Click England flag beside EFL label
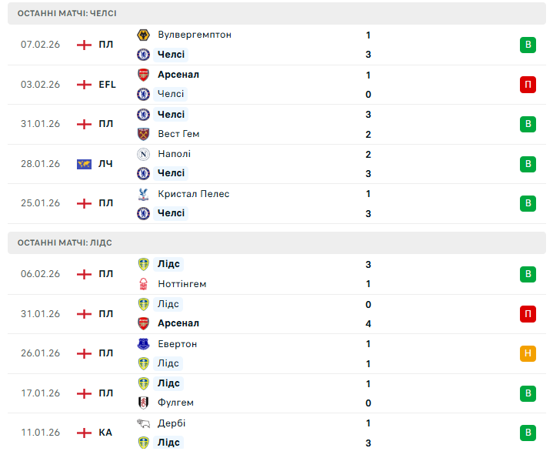 pyautogui.click(x=84, y=85)
